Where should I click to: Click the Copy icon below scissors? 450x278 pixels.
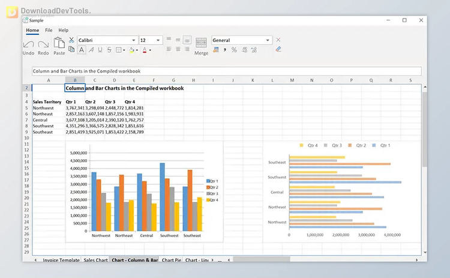pyautogui.click(x=72, y=50)
